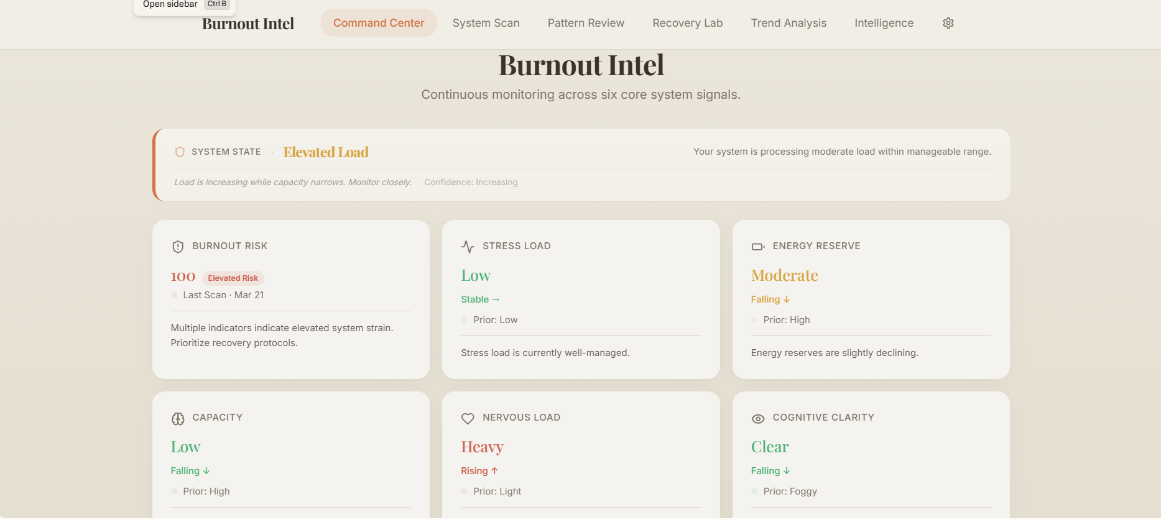Open the System Scan tab

pos(486,23)
